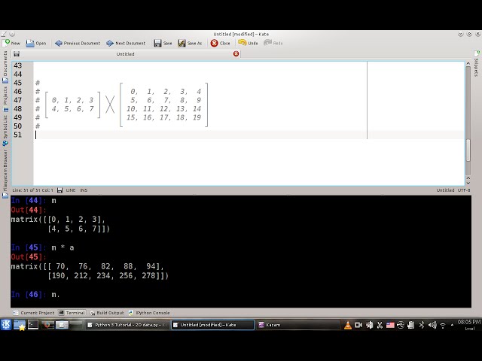Click the status bar modified floppy icon
The width and height of the screenshot is (482, 361).
click(60, 190)
